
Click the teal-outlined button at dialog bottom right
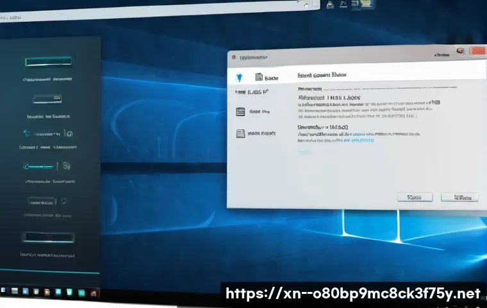click(459, 197)
